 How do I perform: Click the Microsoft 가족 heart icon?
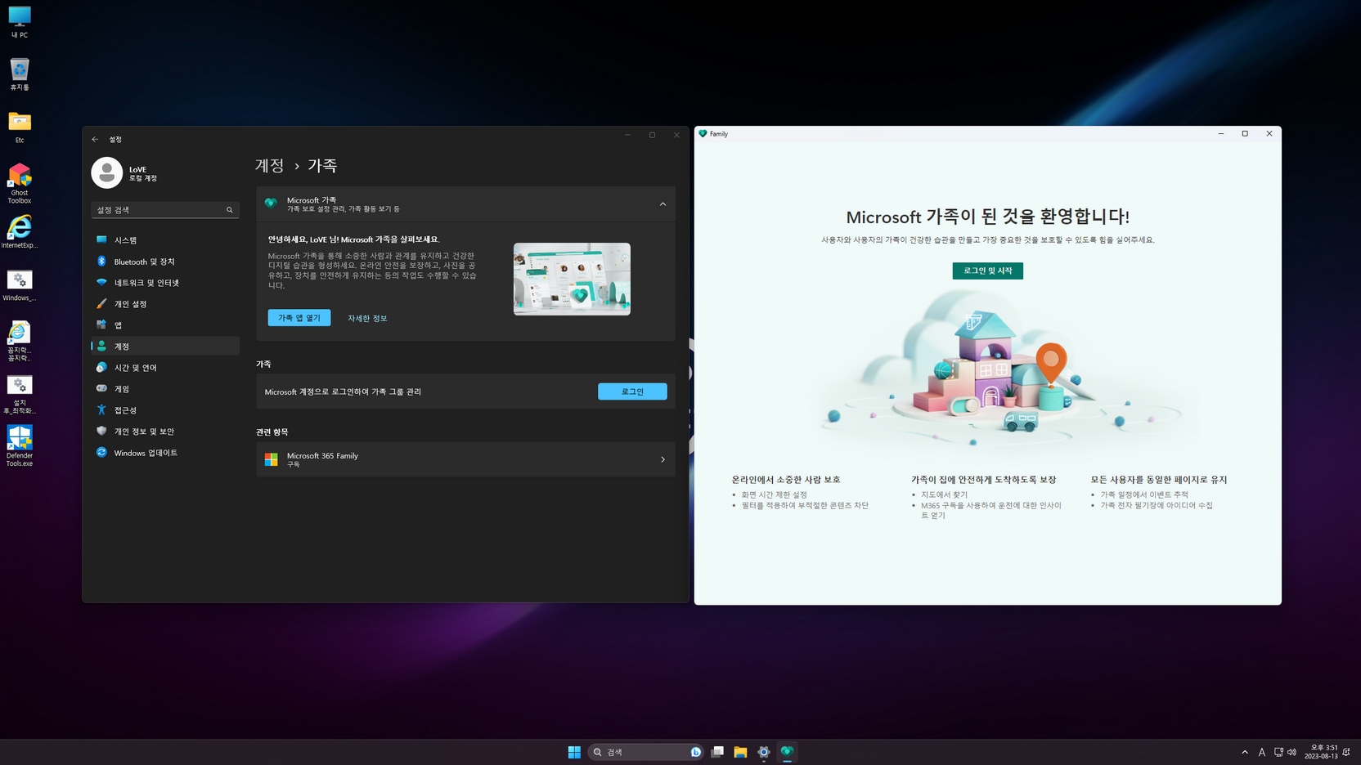pos(271,204)
